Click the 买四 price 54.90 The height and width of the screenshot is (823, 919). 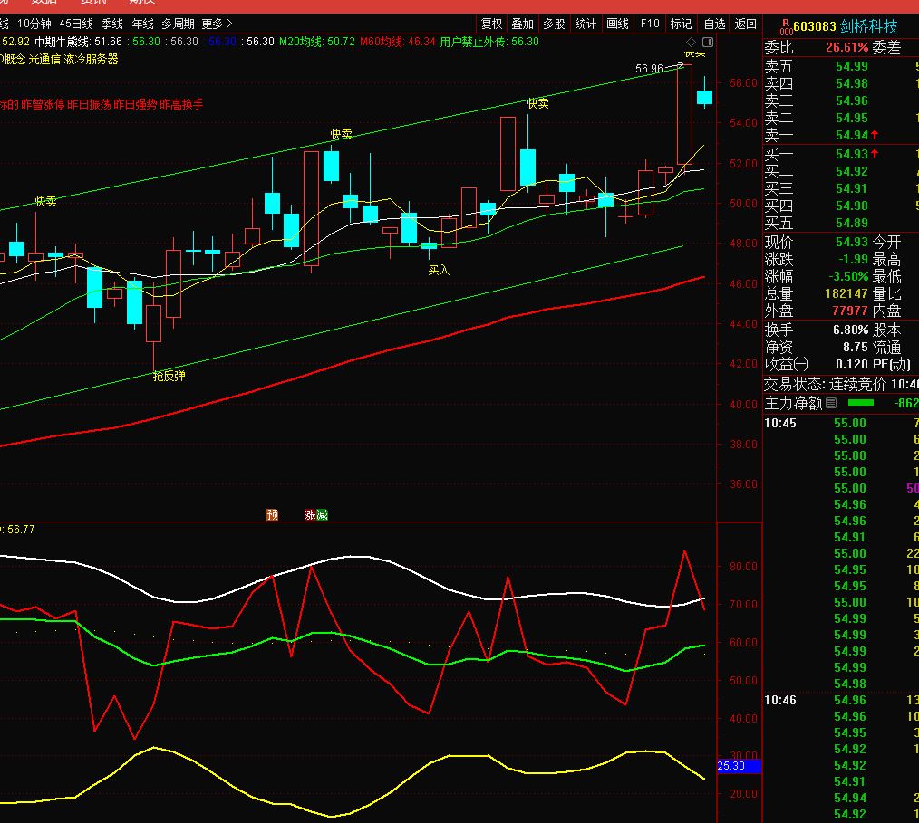[852, 206]
